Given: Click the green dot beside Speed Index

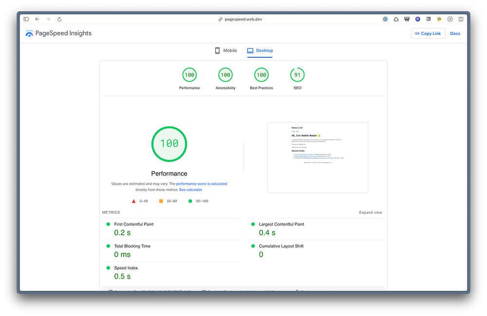Looking at the screenshot, I should point(108,268).
